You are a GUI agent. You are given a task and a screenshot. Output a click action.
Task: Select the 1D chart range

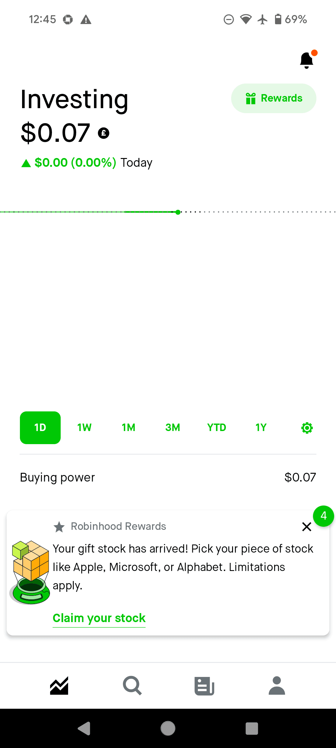coord(40,428)
